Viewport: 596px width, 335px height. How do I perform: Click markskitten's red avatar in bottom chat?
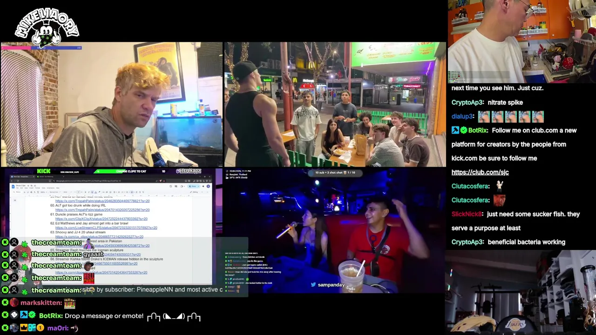click(14, 303)
